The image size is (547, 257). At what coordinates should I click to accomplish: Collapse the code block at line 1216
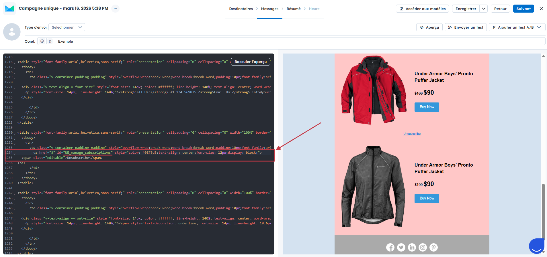click(15, 62)
